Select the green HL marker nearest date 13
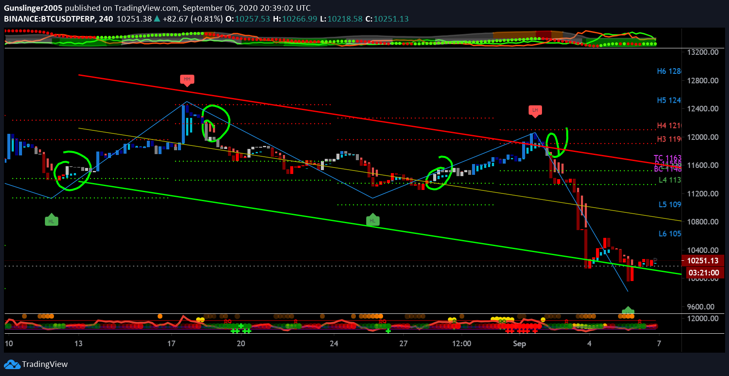 51,220
